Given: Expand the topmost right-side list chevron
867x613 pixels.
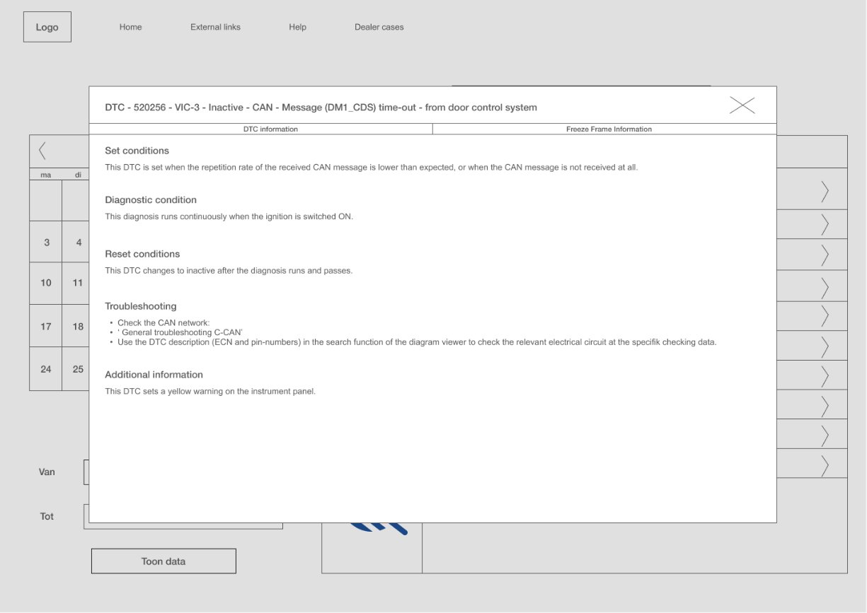Looking at the screenshot, I should [x=825, y=192].
